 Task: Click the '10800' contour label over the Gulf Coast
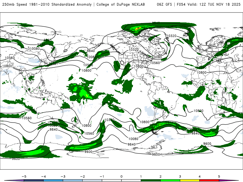139,66
